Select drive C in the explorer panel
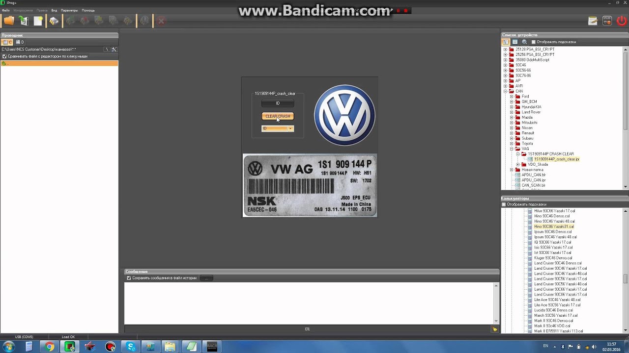629x353 pixels. (7, 42)
